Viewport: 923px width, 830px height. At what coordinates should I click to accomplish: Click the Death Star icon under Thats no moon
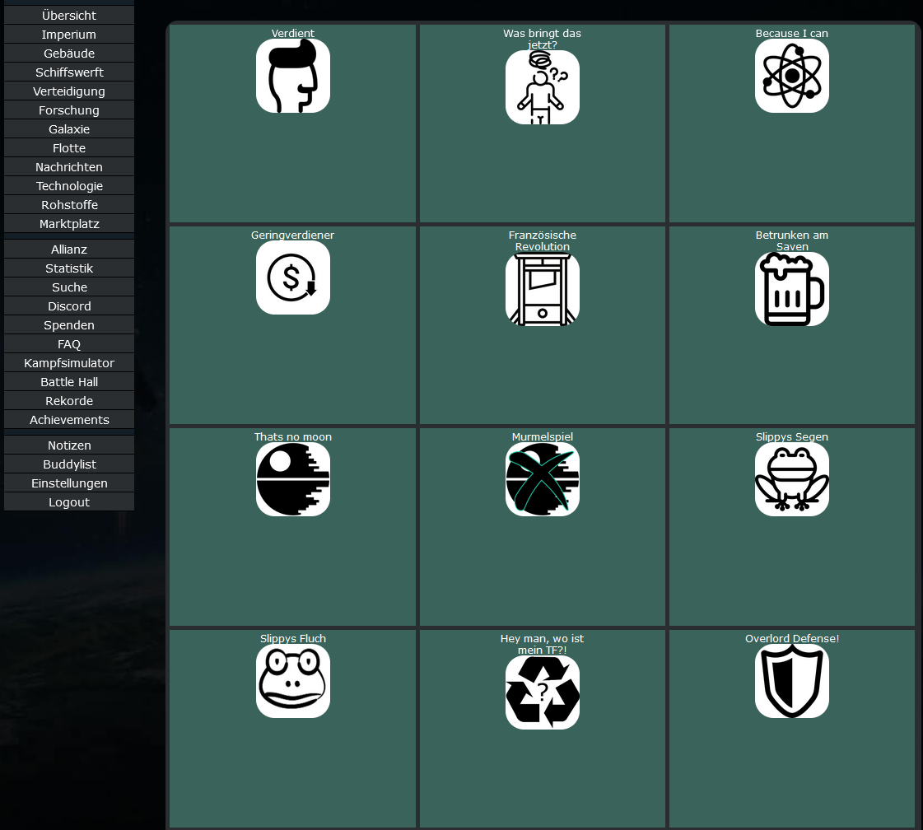tap(293, 479)
